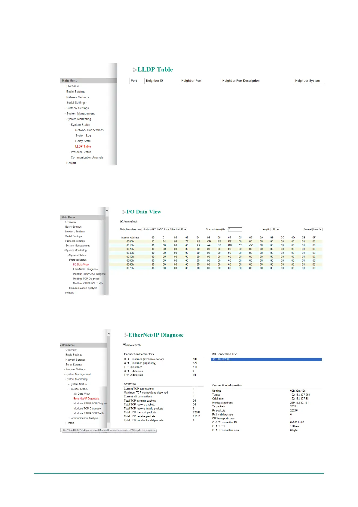Viewport: 358px width, 507px height.
Task: Click the Connection Parameters section heading
Action: [139, 354]
